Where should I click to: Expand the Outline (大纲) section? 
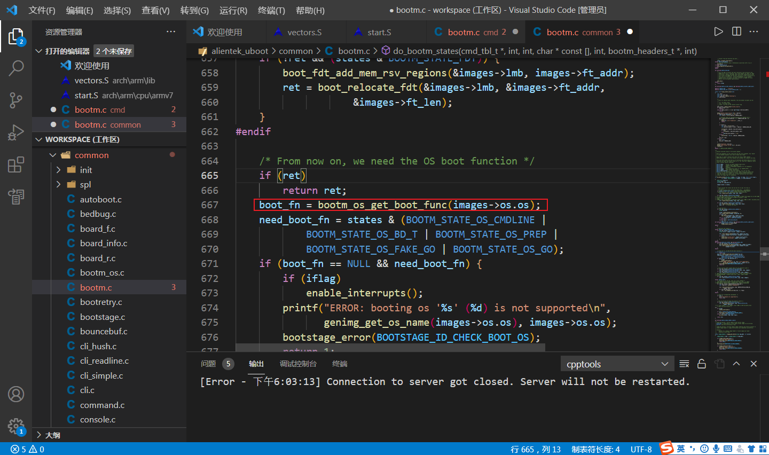pyautogui.click(x=38, y=435)
